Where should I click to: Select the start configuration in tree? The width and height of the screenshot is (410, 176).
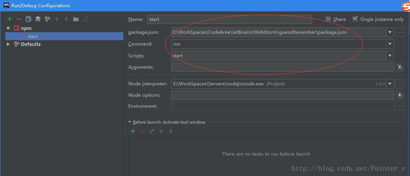click(64, 36)
